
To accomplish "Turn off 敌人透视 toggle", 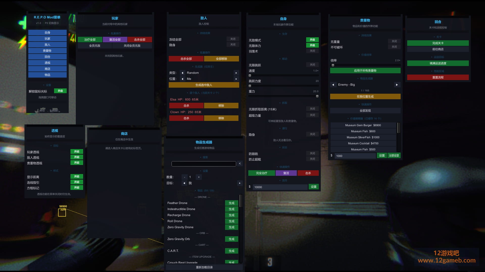I will click(77, 157).
